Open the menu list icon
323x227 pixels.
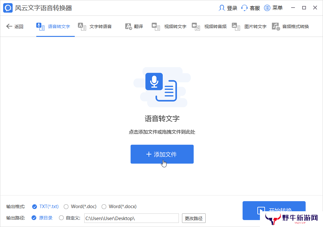[x=267, y=8]
